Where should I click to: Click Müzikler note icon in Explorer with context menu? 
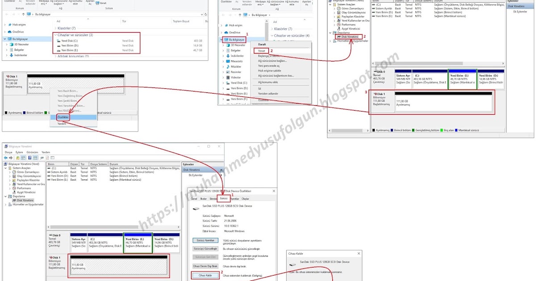pyautogui.click(x=228, y=66)
